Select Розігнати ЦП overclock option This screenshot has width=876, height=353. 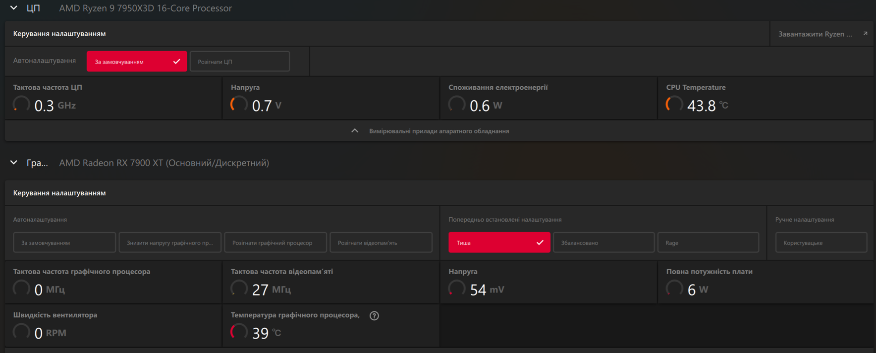[240, 61]
